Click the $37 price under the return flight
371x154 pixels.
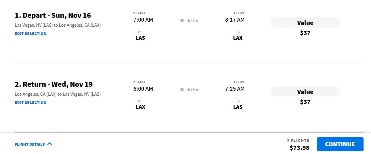305,102
